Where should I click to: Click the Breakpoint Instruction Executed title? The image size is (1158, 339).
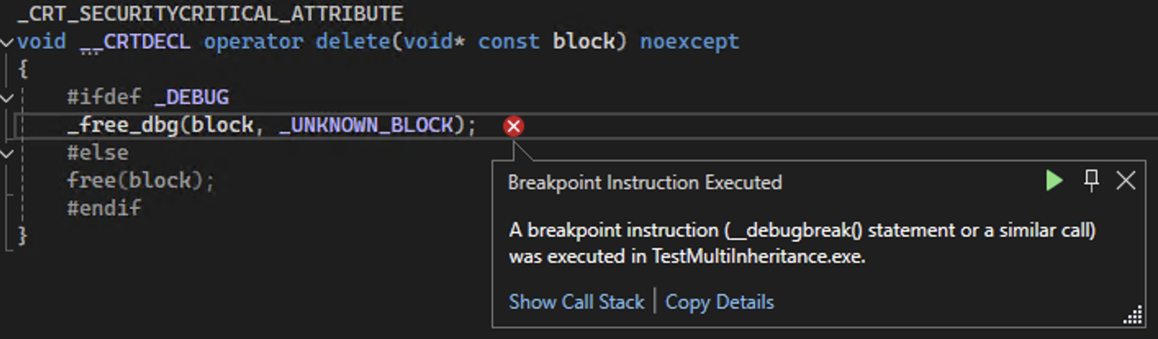tap(645, 182)
